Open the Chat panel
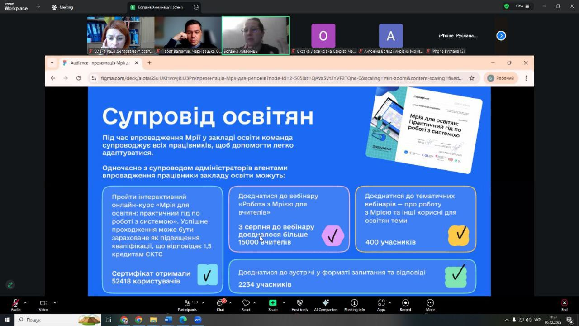The width and height of the screenshot is (579, 326). pyautogui.click(x=220, y=305)
